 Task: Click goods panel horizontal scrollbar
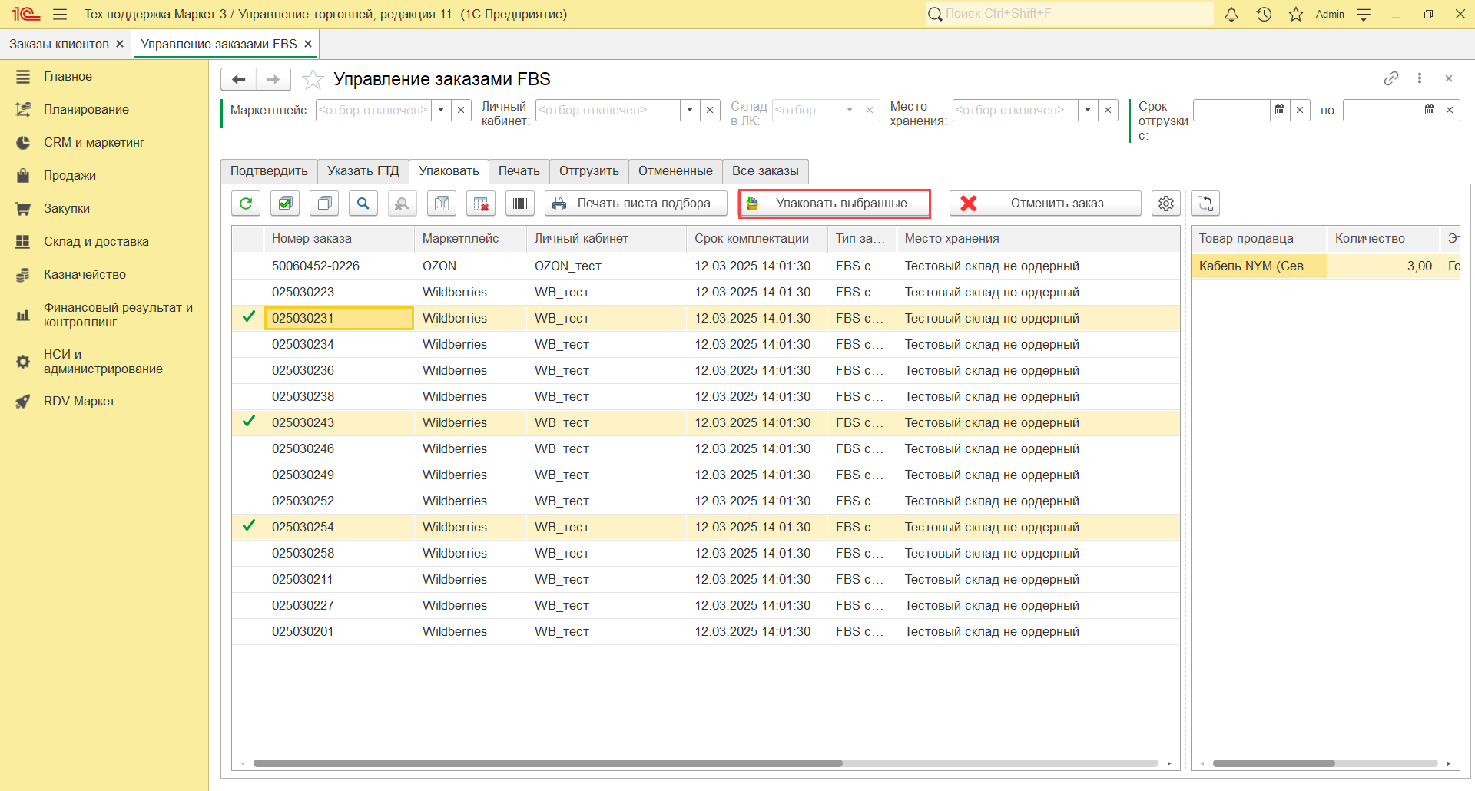[1273, 763]
